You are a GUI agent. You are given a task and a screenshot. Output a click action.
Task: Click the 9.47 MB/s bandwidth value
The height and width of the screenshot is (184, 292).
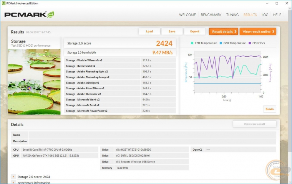coord(163,53)
